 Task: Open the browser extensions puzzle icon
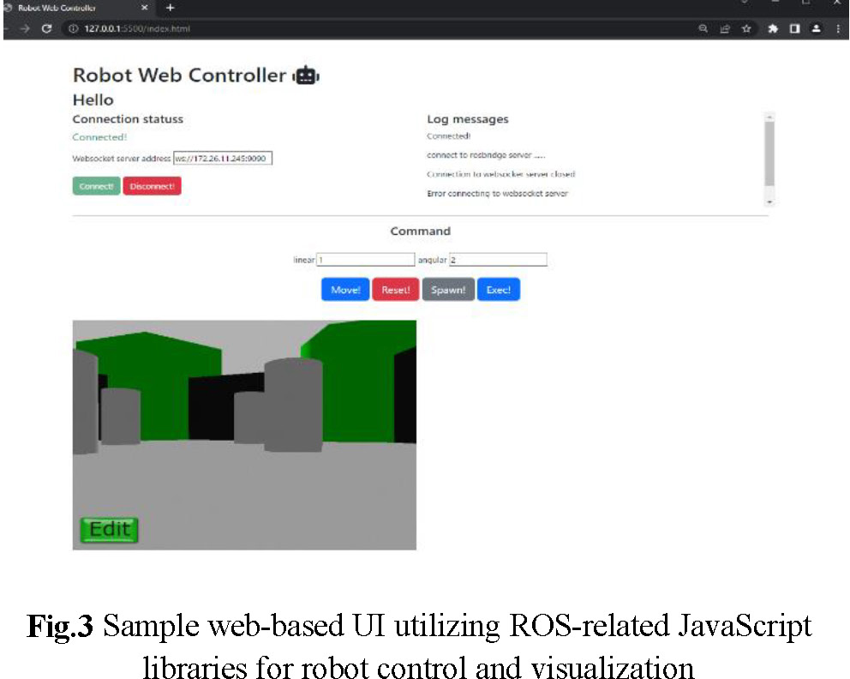[x=773, y=28]
